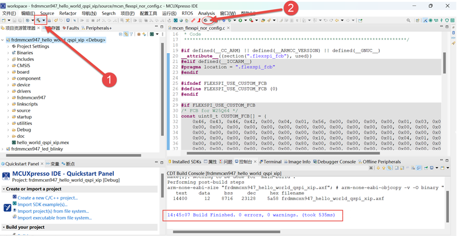Click the filter funnel in project explorer

131,35
